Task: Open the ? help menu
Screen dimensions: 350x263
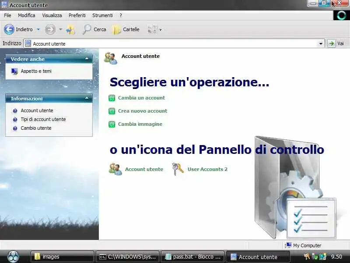Action: click(121, 15)
